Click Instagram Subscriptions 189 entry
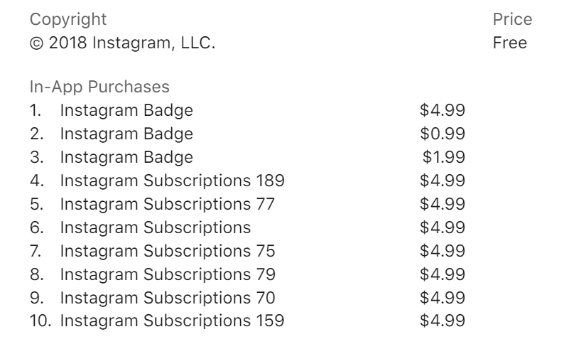 pos(172,181)
